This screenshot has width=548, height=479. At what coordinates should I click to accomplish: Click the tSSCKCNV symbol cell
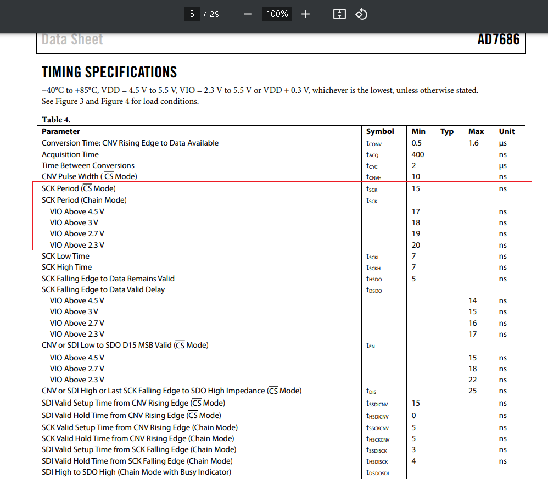(377, 428)
